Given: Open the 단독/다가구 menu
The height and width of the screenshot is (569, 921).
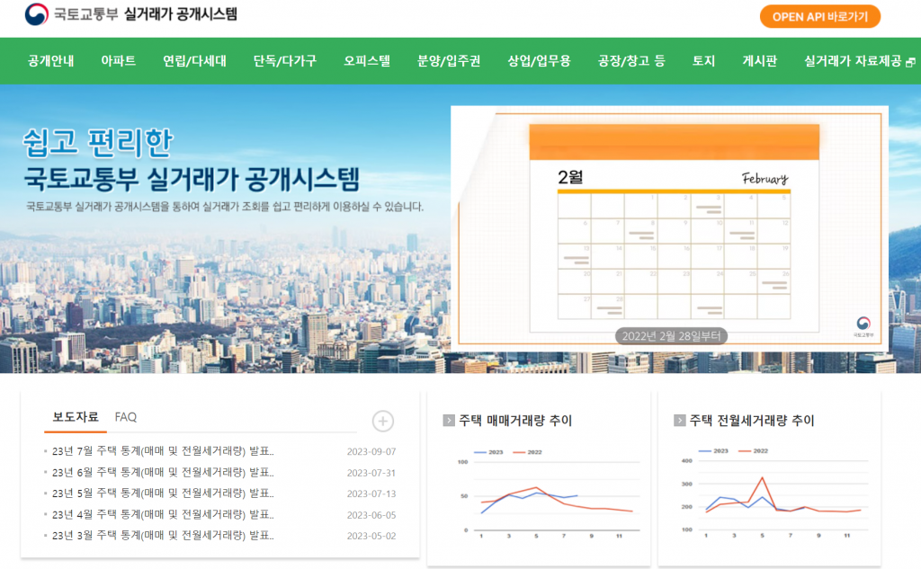Looking at the screenshot, I should tap(285, 61).
